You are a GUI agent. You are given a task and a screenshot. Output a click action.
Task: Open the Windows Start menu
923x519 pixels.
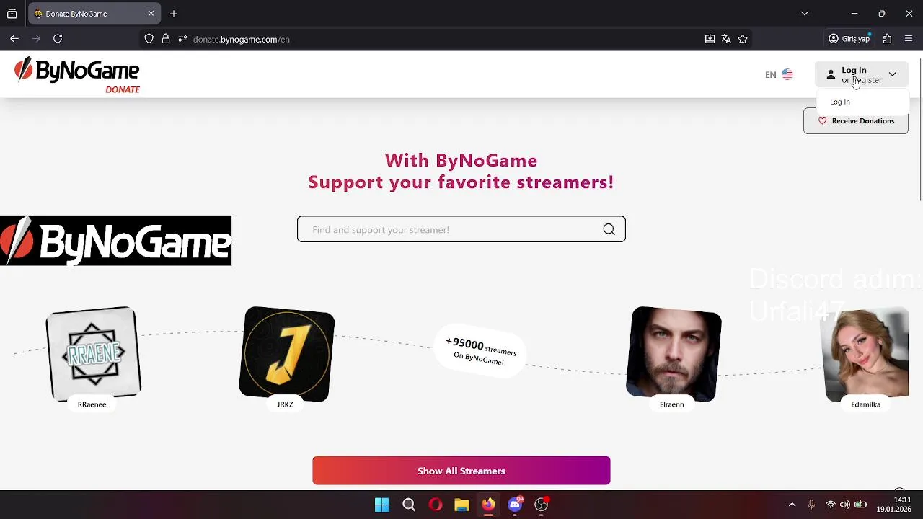[x=382, y=505]
